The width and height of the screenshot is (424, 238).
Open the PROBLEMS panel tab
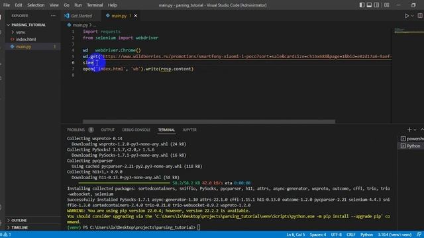[76, 130]
